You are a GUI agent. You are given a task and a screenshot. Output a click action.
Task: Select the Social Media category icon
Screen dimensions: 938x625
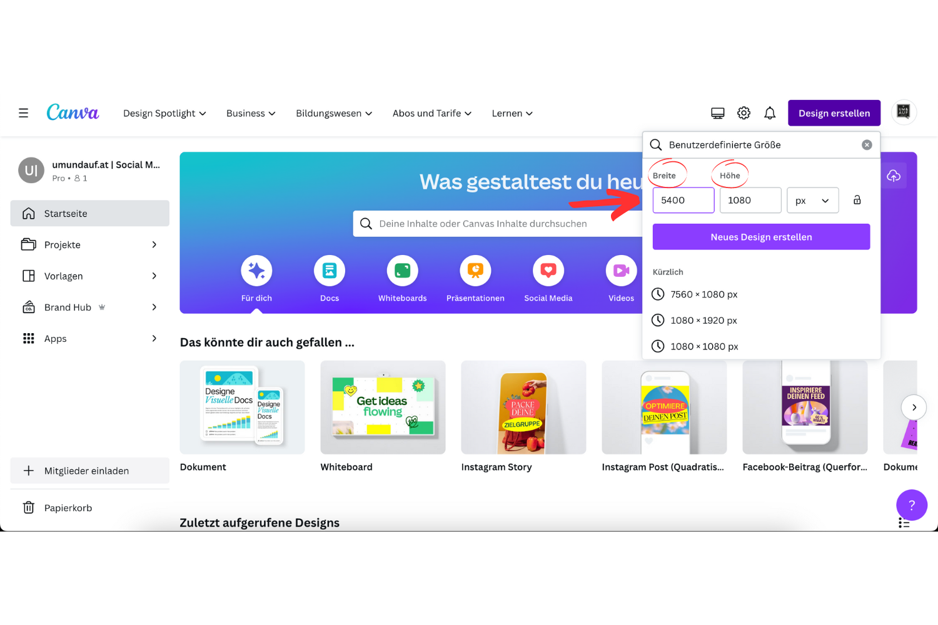pyautogui.click(x=548, y=271)
